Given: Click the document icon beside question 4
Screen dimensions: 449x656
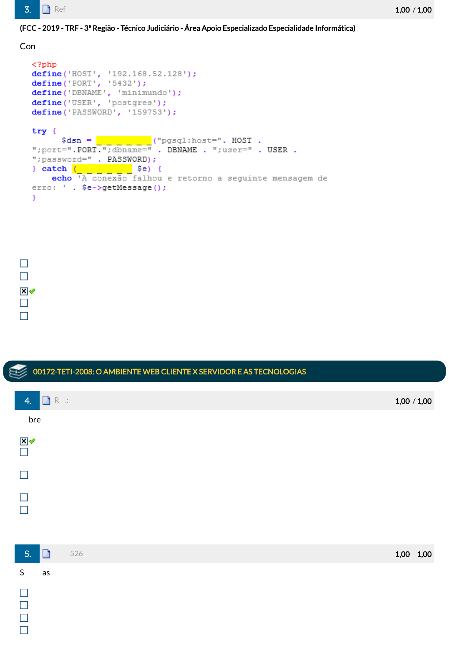Looking at the screenshot, I should click(46, 400).
